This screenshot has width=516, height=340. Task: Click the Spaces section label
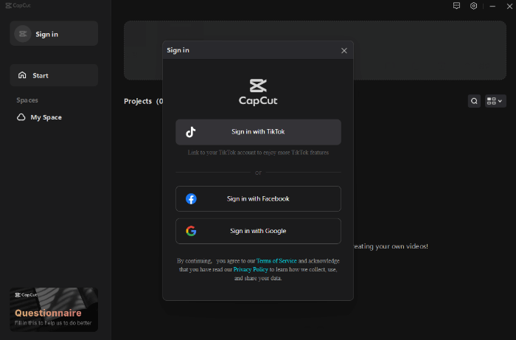[27, 100]
